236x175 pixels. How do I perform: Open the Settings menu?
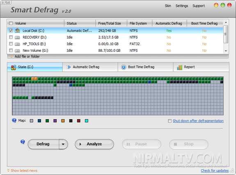(182, 6)
